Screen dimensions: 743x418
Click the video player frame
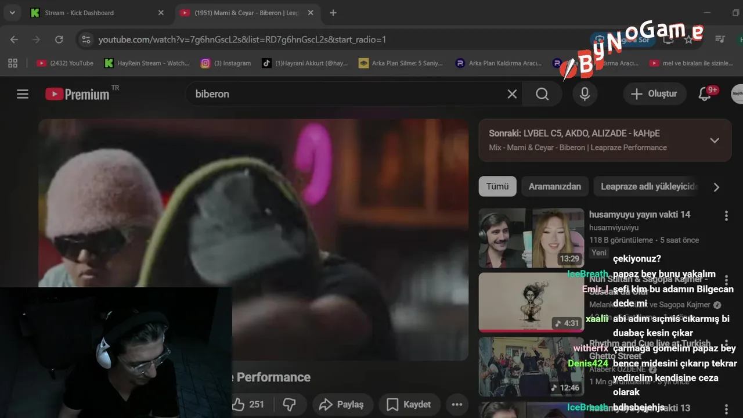click(254, 240)
